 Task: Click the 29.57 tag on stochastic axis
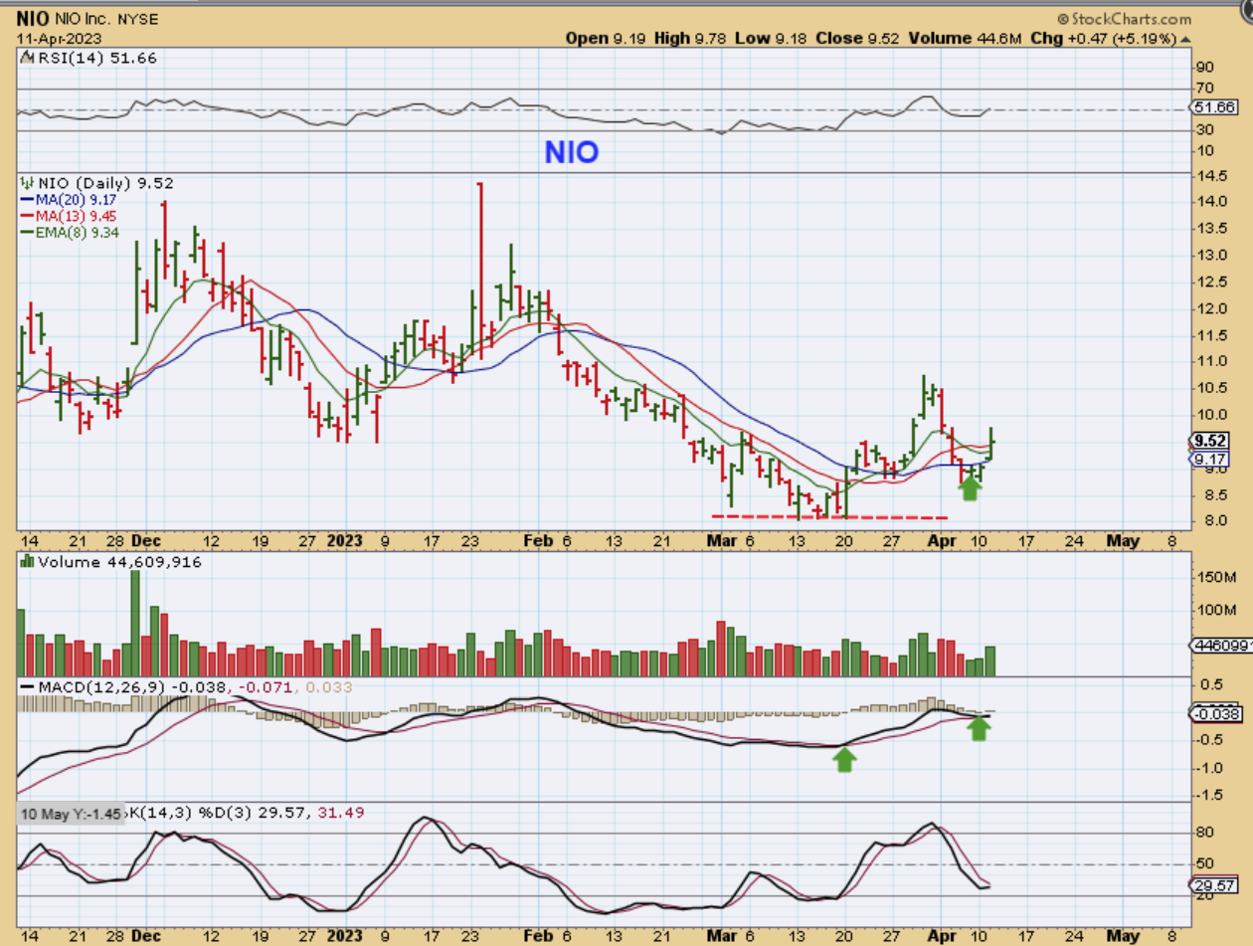tap(1213, 883)
